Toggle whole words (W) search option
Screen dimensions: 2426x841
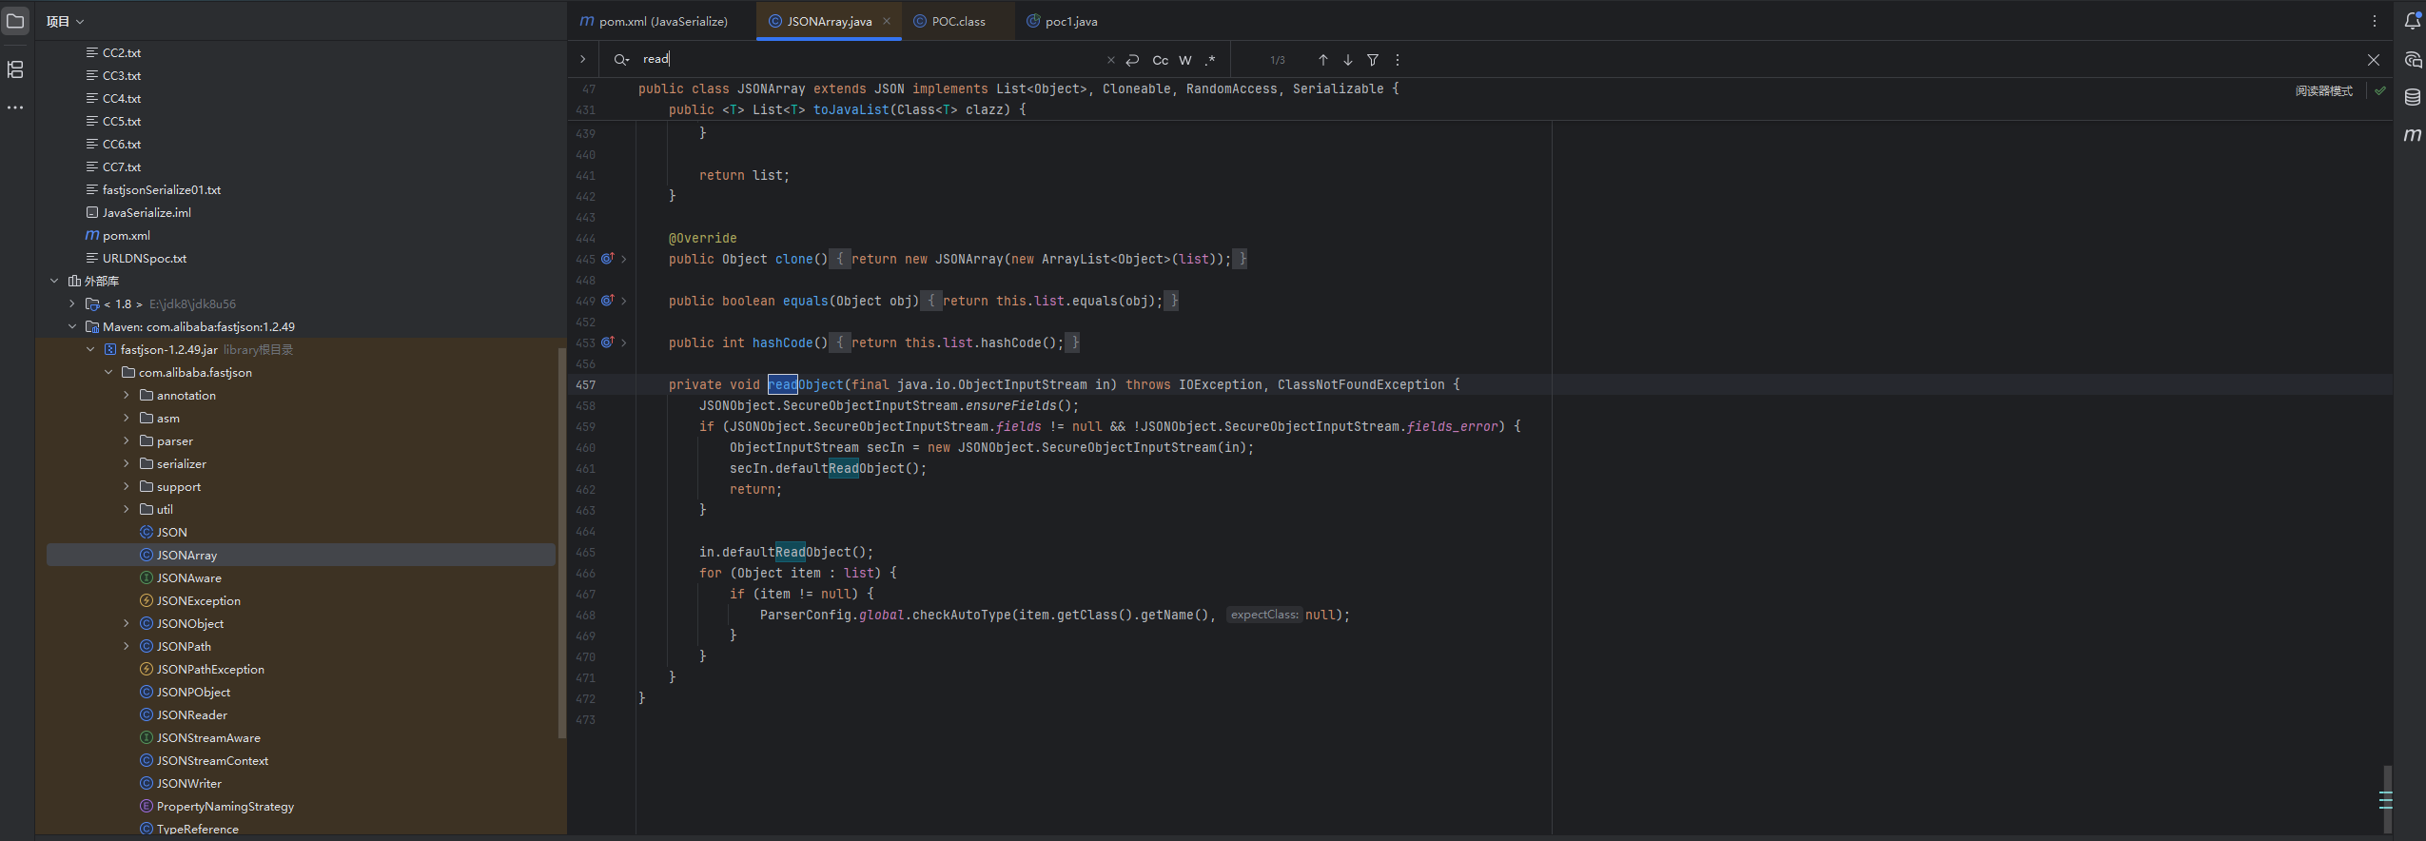(1184, 60)
